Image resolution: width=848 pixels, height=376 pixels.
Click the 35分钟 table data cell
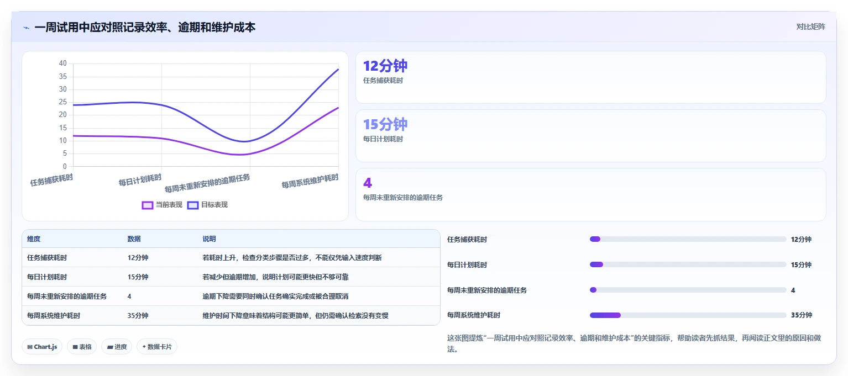[138, 316]
